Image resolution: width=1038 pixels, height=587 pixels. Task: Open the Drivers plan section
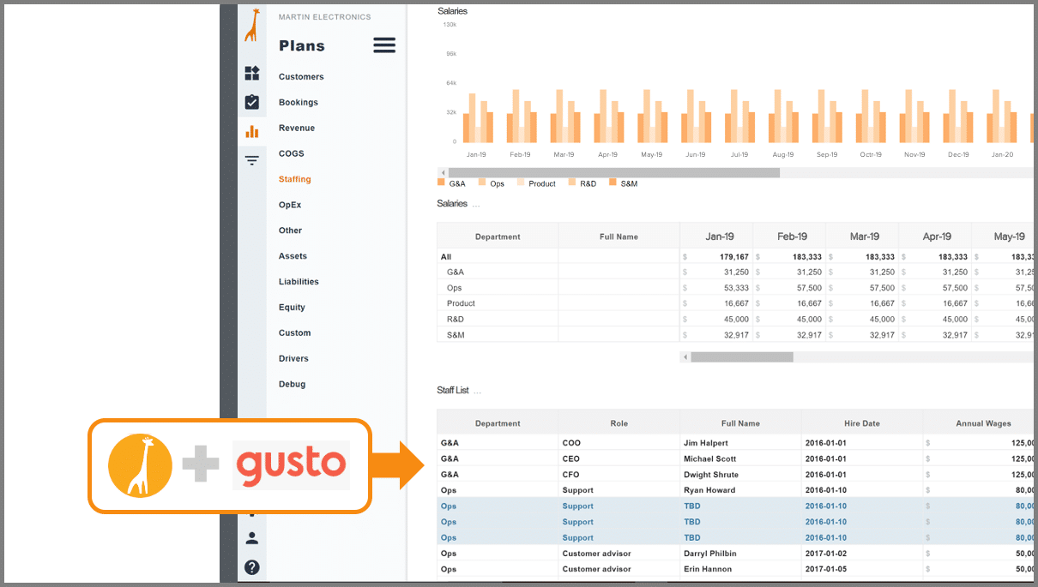(293, 359)
